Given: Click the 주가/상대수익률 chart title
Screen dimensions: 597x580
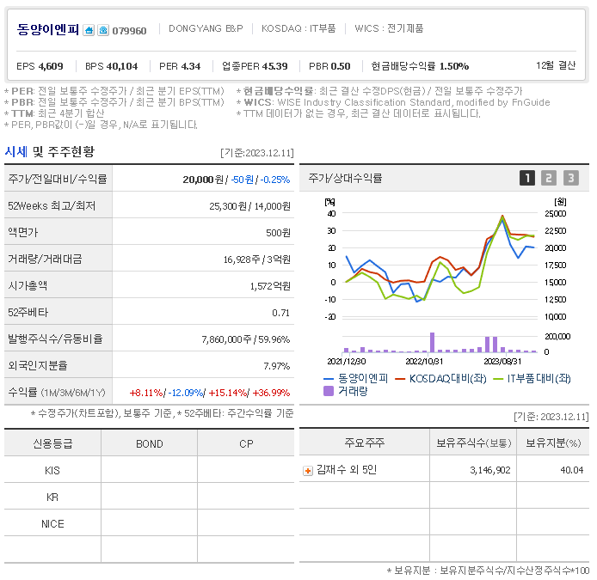Looking at the screenshot, I should [345, 178].
